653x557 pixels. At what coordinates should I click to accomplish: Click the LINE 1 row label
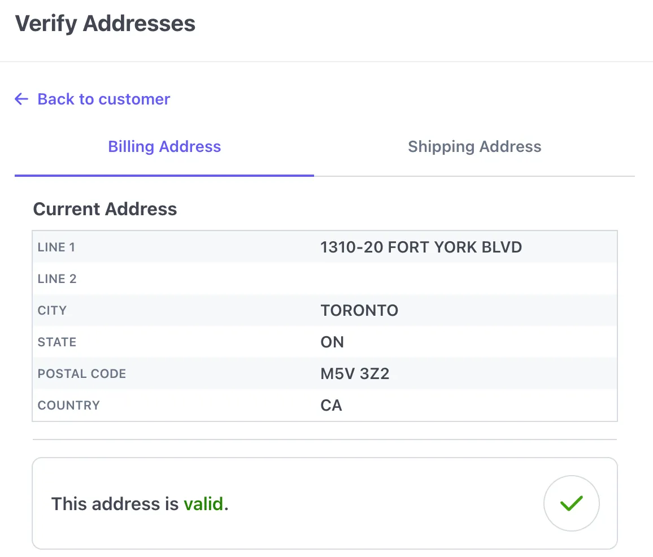point(56,247)
